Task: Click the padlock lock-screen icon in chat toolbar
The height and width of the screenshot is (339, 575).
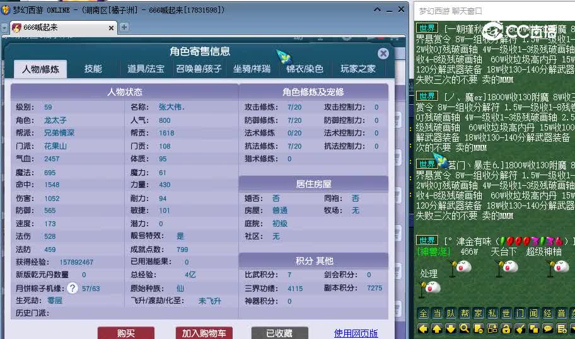Action: pyautogui.click(x=506, y=328)
